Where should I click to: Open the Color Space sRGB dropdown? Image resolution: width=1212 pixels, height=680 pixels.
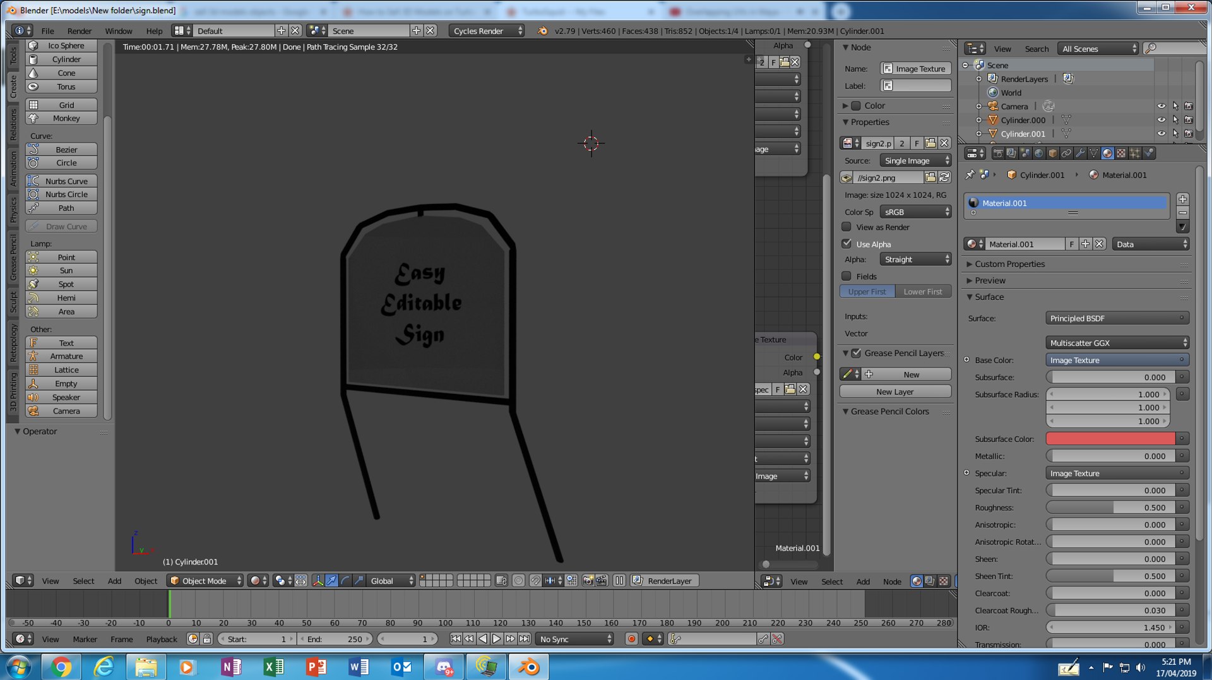[915, 212]
